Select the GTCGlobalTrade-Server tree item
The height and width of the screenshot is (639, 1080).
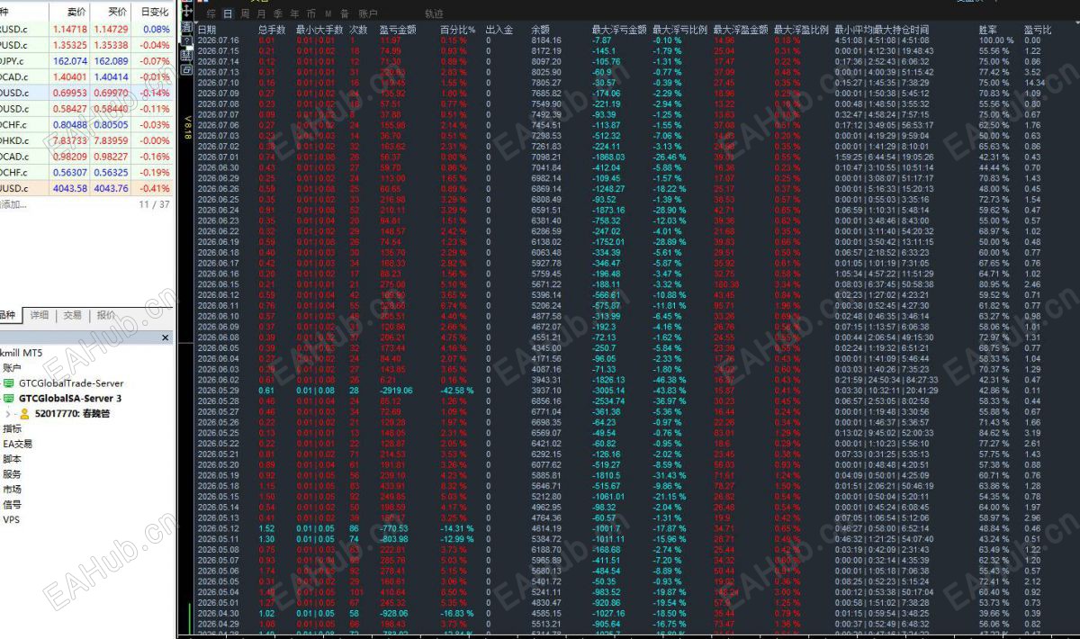[71, 382]
